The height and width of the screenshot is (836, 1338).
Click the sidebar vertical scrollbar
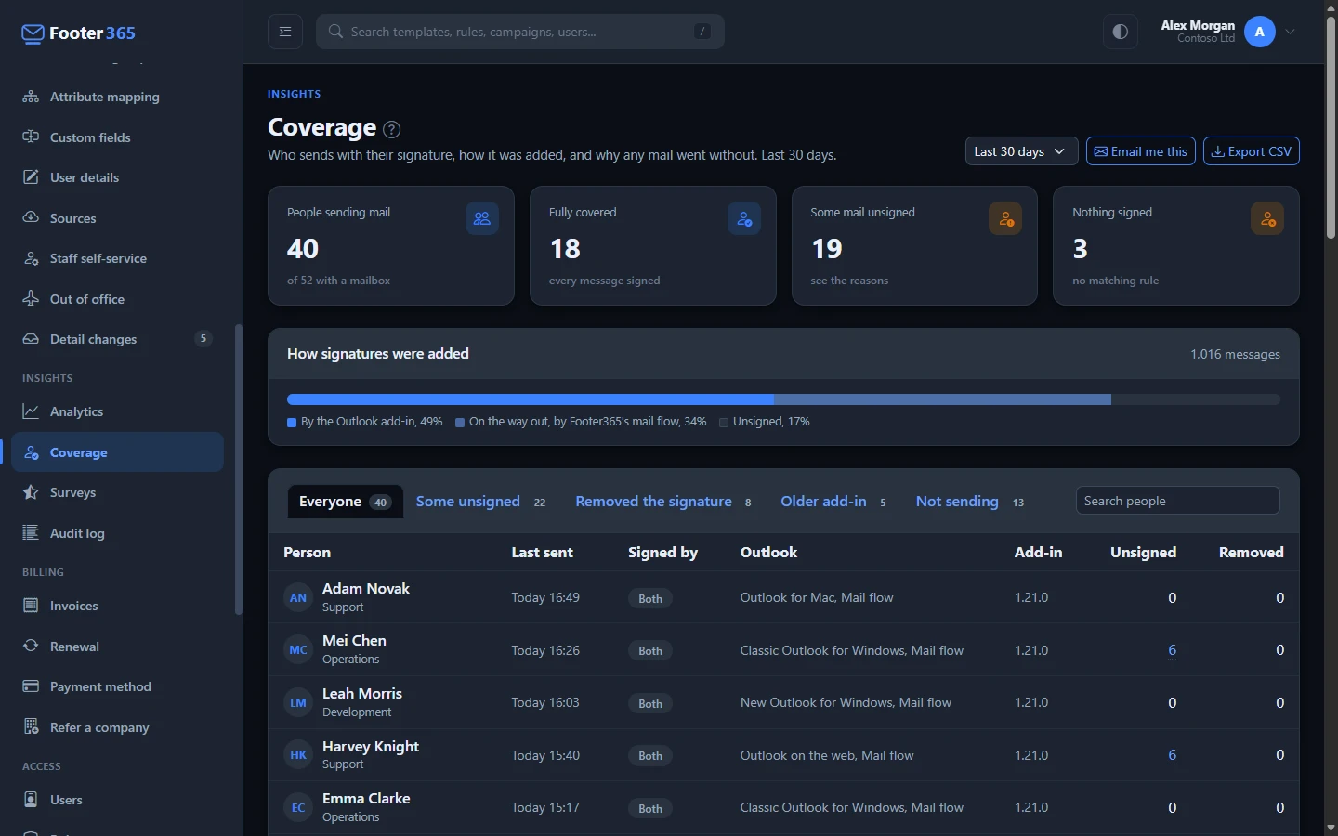coord(238,469)
